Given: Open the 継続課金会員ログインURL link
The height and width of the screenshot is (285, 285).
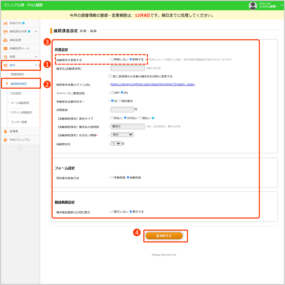Looking at the screenshot, I should (x=153, y=84).
